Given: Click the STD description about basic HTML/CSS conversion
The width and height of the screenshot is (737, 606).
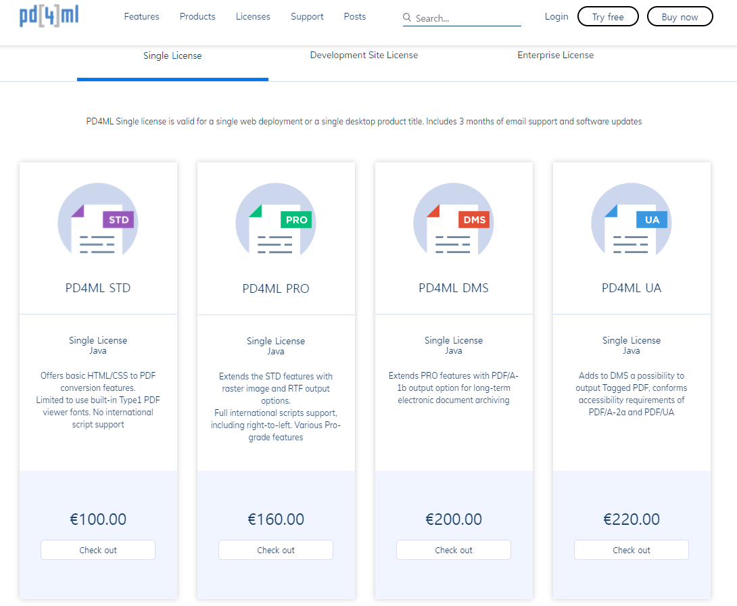Looking at the screenshot, I should (x=98, y=400).
